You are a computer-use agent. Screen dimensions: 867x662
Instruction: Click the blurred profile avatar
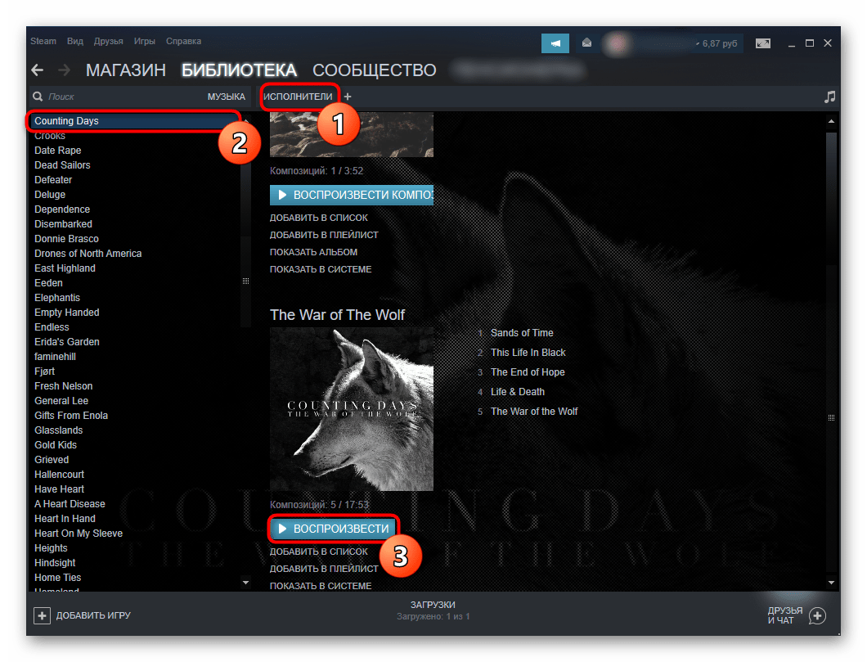[618, 43]
